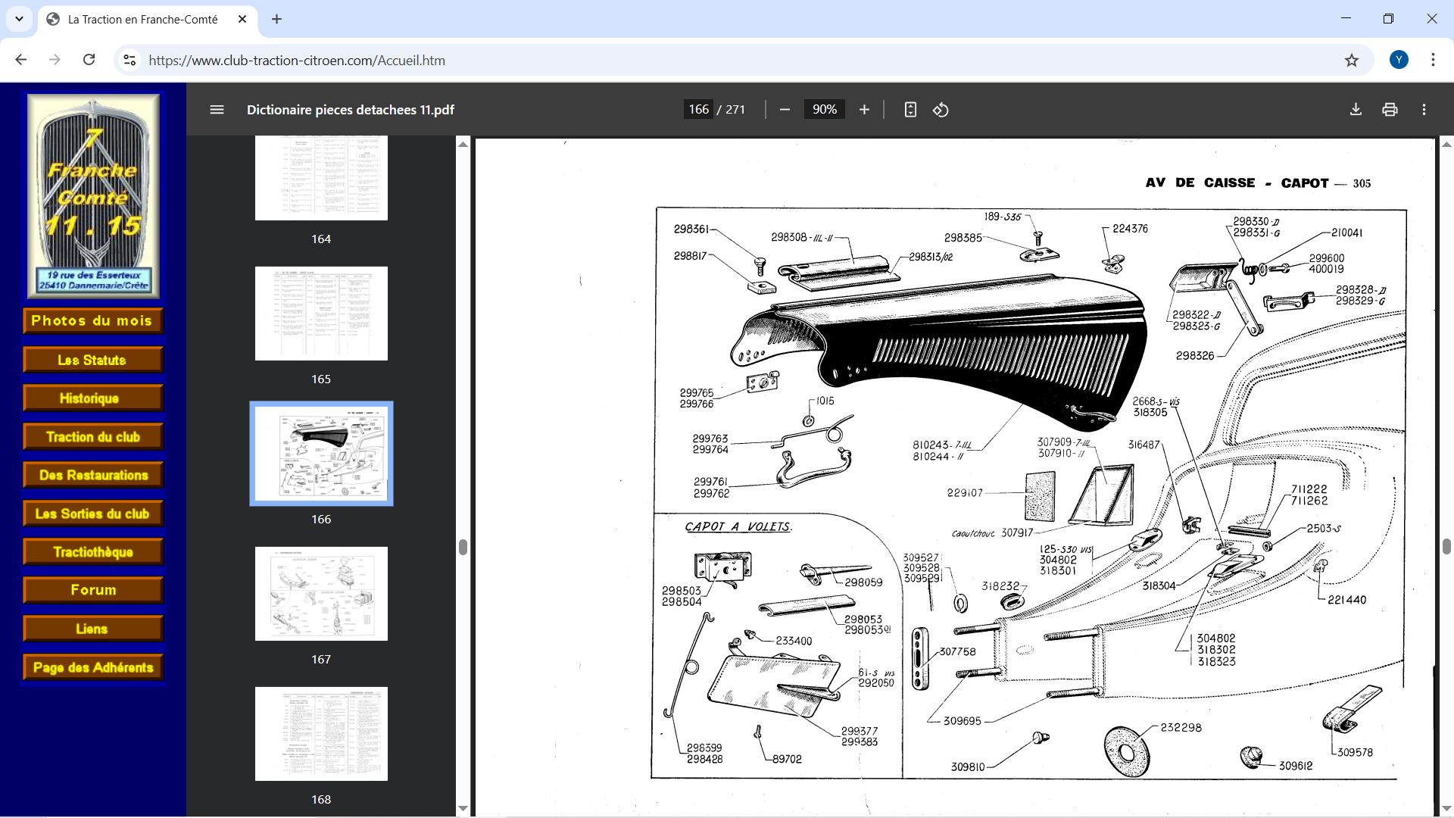Open the Chrome tab search dropdown
This screenshot has width=1454, height=818.
pos(19,19)
